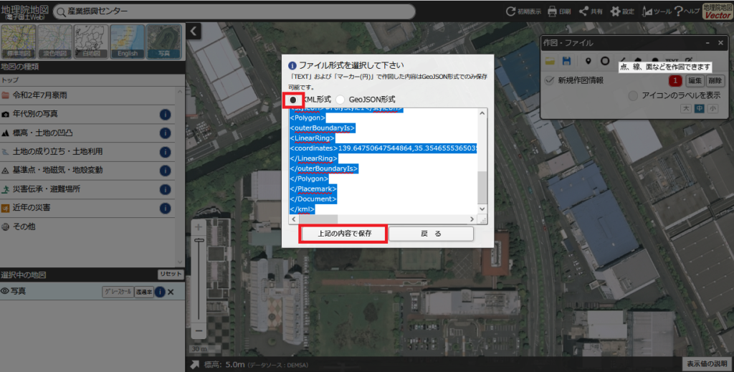Click the search magnifier icon
734x372 pixels.
click(x=61, y=11)
